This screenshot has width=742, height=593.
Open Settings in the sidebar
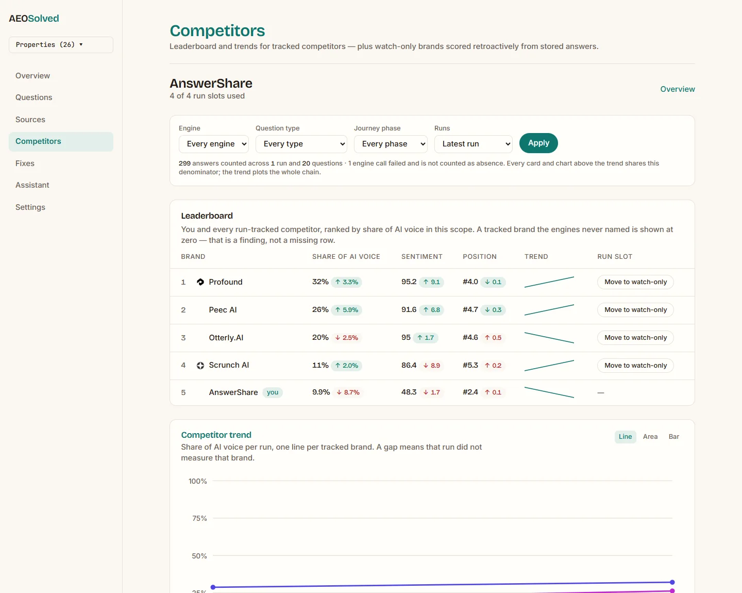click(x=61, y=207)
